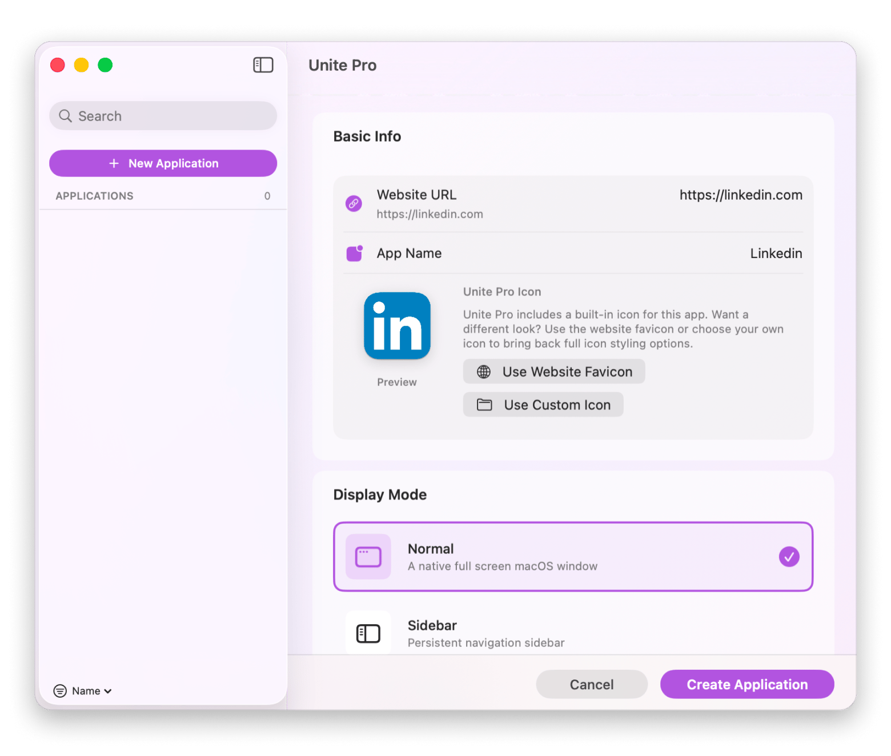This screenshot has width=891, height=756.
Task: Select the Normal display mode
Action: pyautogui.click(x=573, y=557)
